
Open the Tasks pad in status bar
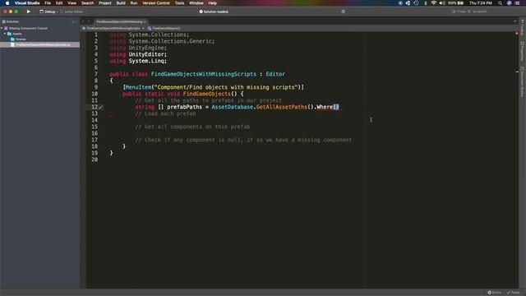point(513,293)
